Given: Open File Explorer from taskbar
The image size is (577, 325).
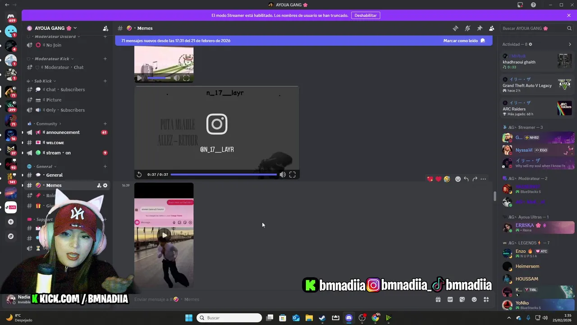Looking at the screenshot, I should pyautogui.click(x=309, y=318).
